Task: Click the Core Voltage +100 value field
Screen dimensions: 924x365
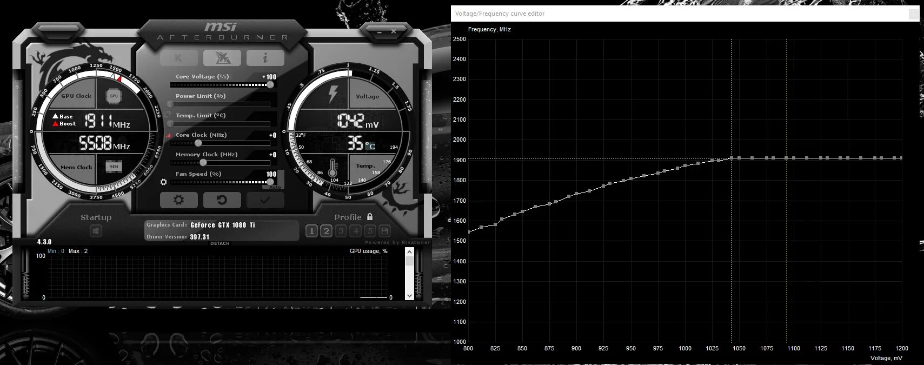Action: tap(269, 77)
